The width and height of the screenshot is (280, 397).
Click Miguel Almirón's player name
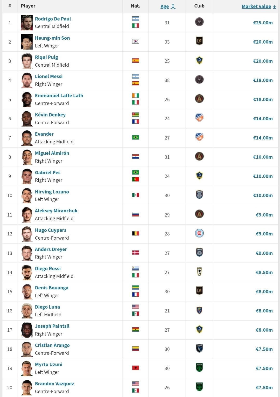coord(52,153)
